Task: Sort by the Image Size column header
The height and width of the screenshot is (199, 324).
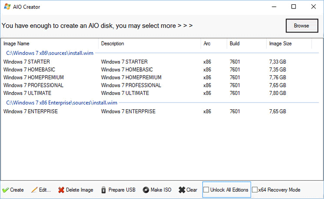Action: [280, 43]
